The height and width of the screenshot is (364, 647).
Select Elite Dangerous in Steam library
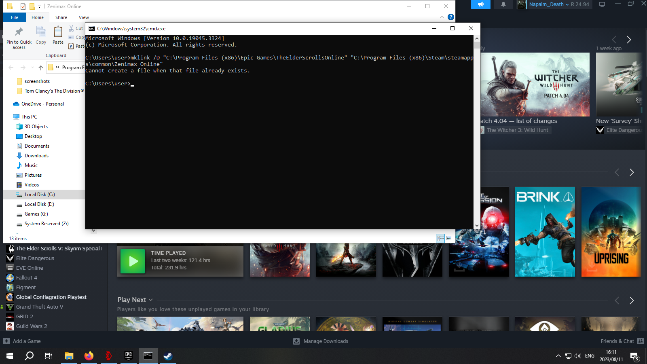pyautogui.click(x=35, y=258)
